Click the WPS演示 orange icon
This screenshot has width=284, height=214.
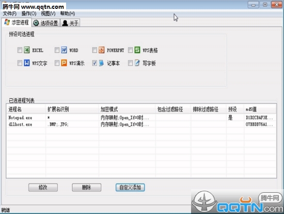(x=64, y=63)
